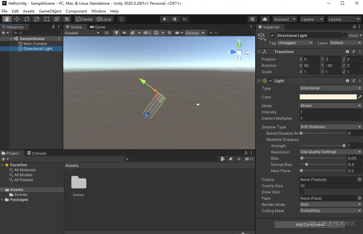Select the Scale tool
This screenshot has width=363, height=234.
[36, 19]
